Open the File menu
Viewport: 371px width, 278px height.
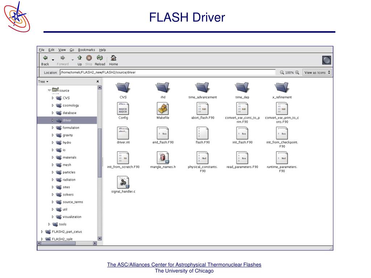(x=42, y=50)
